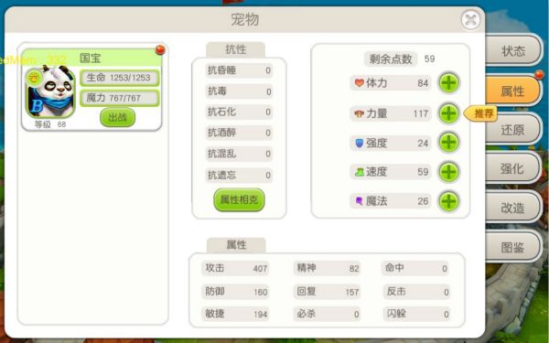Select the 国宝 pet name header
The image size is (549, 343).
pos(91,58)
